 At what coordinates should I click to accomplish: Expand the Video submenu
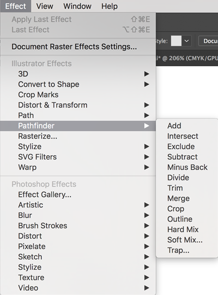point(78,288)
